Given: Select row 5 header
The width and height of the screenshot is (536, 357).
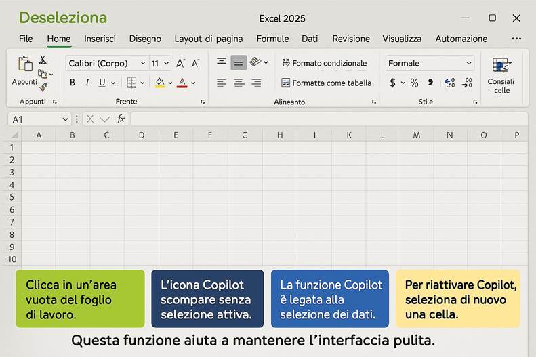Looking at the screenshot, I should [12, 197].
